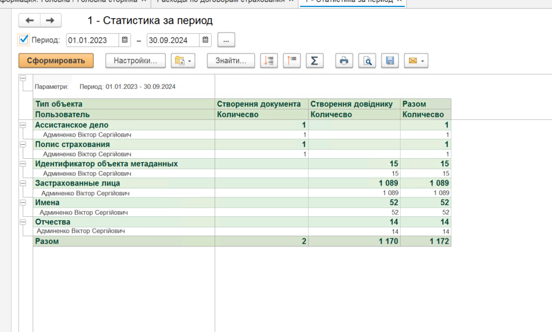552x332 pixels.
Task: Switch to Расходы по договорам страхования tab
Action: coord(221,1)
